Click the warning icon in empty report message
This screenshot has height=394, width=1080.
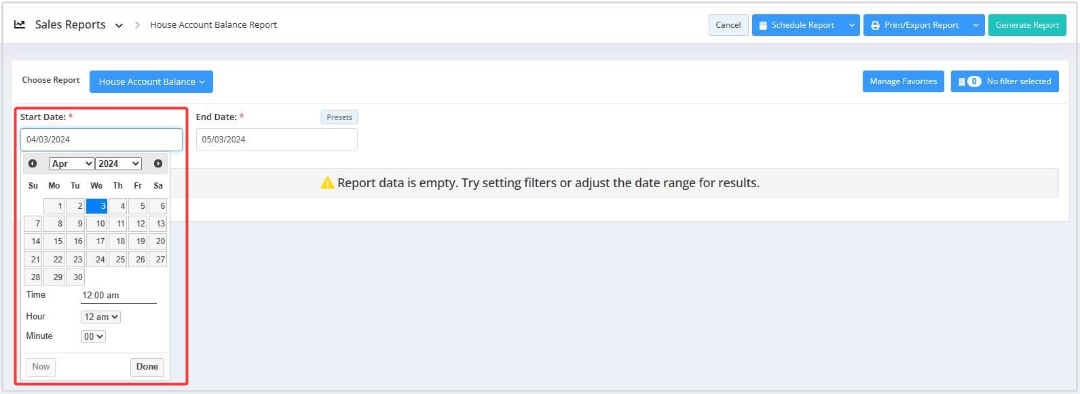pos(327,182)
